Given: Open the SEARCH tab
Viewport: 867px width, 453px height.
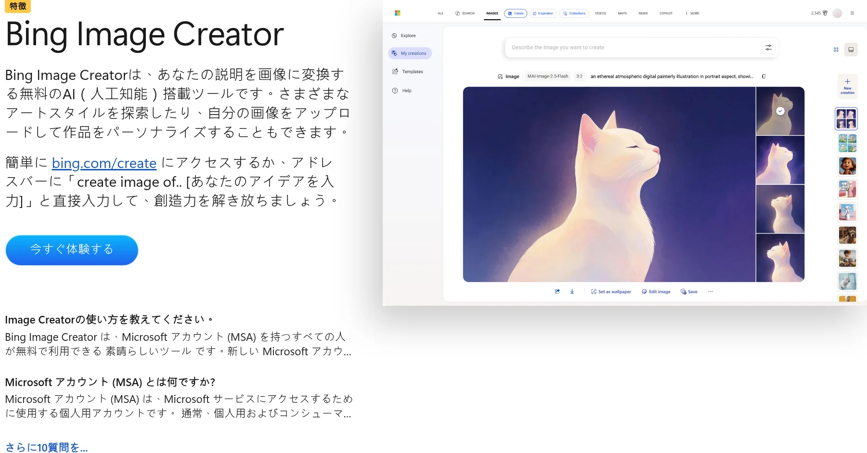Looking at the screenshot, I should [465, 13].
